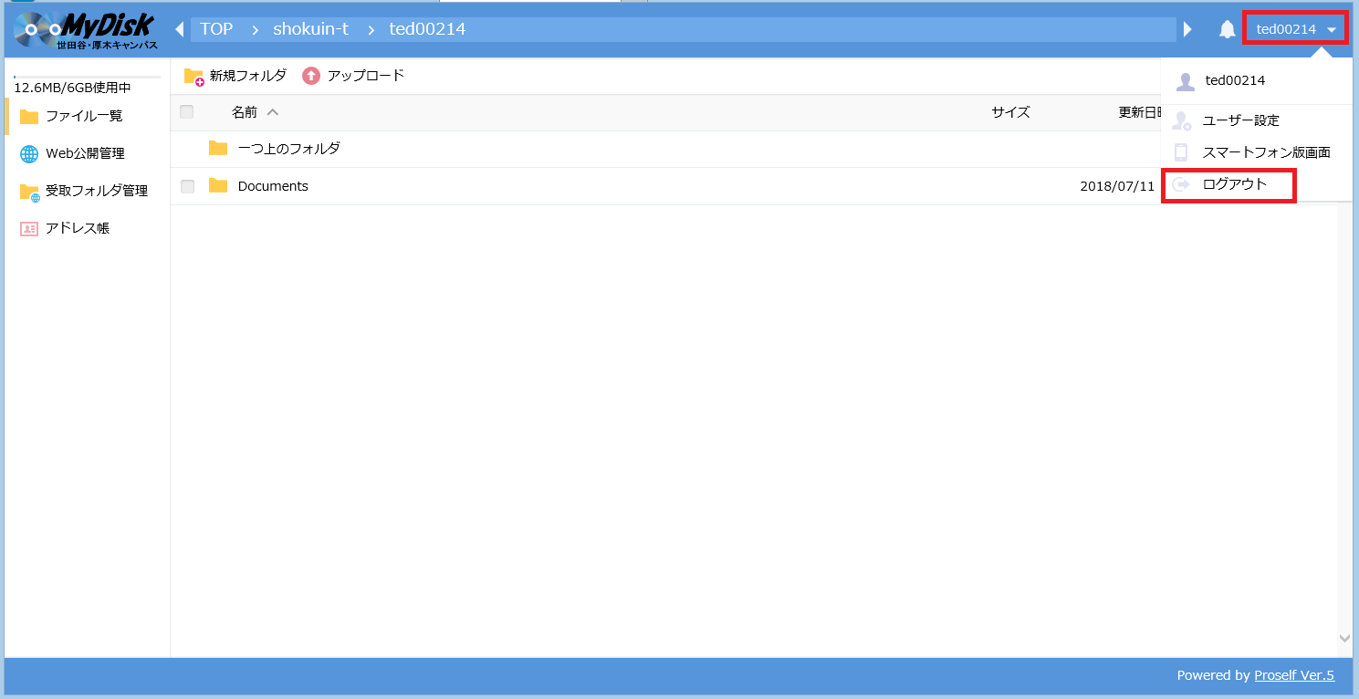The image size is (1359, 699).
Task: Click the breadcrumb left arrow
Action: [179, 29]
